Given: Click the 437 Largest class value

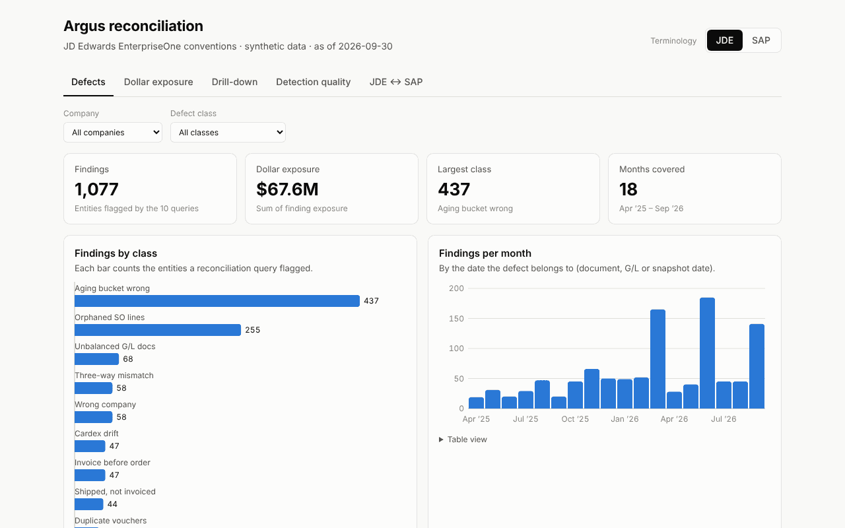Looking at the screenshot, I should click(454, 189).
